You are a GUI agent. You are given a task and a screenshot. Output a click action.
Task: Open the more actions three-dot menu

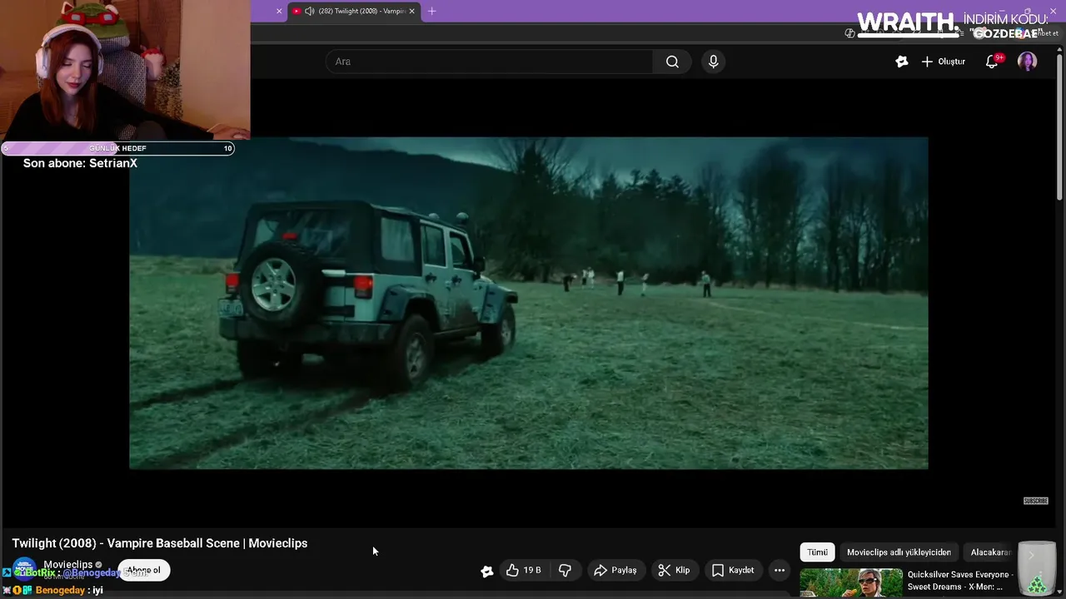coord(779,570)
